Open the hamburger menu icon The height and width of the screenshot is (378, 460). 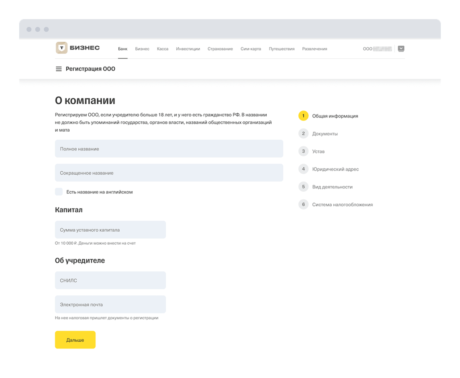pyautogui.click(x=59, y=69)
